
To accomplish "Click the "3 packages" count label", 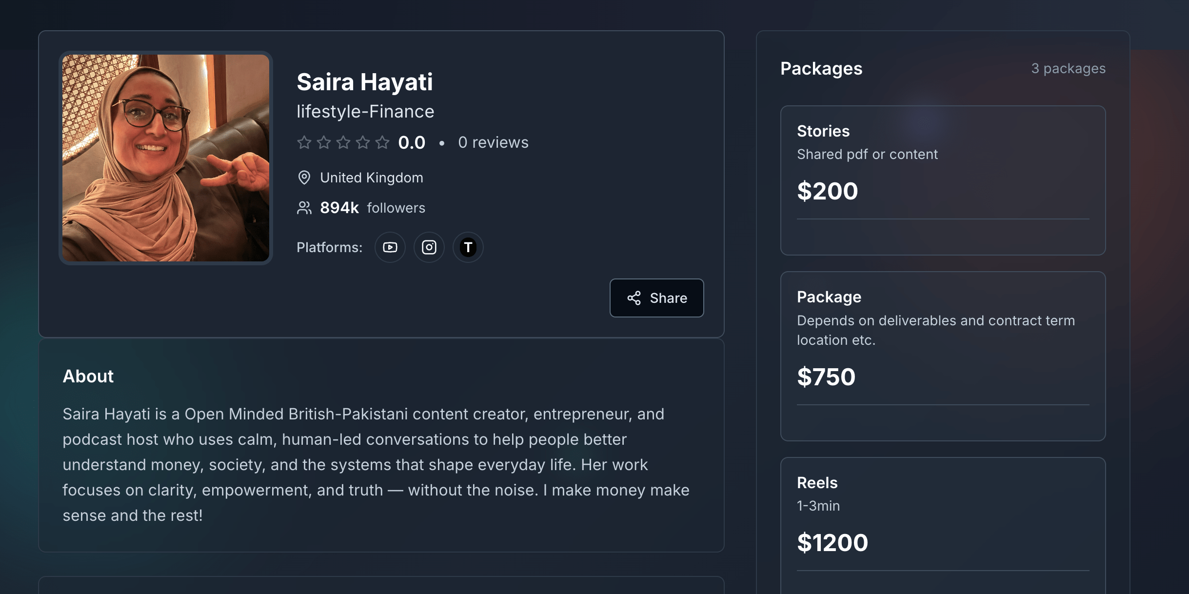I will pyautogui.click(x=1068, y=69).
